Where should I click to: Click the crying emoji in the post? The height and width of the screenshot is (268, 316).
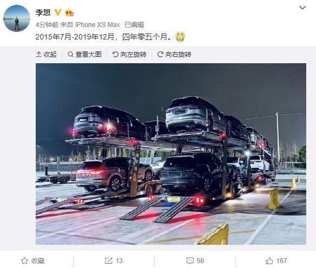180,36
